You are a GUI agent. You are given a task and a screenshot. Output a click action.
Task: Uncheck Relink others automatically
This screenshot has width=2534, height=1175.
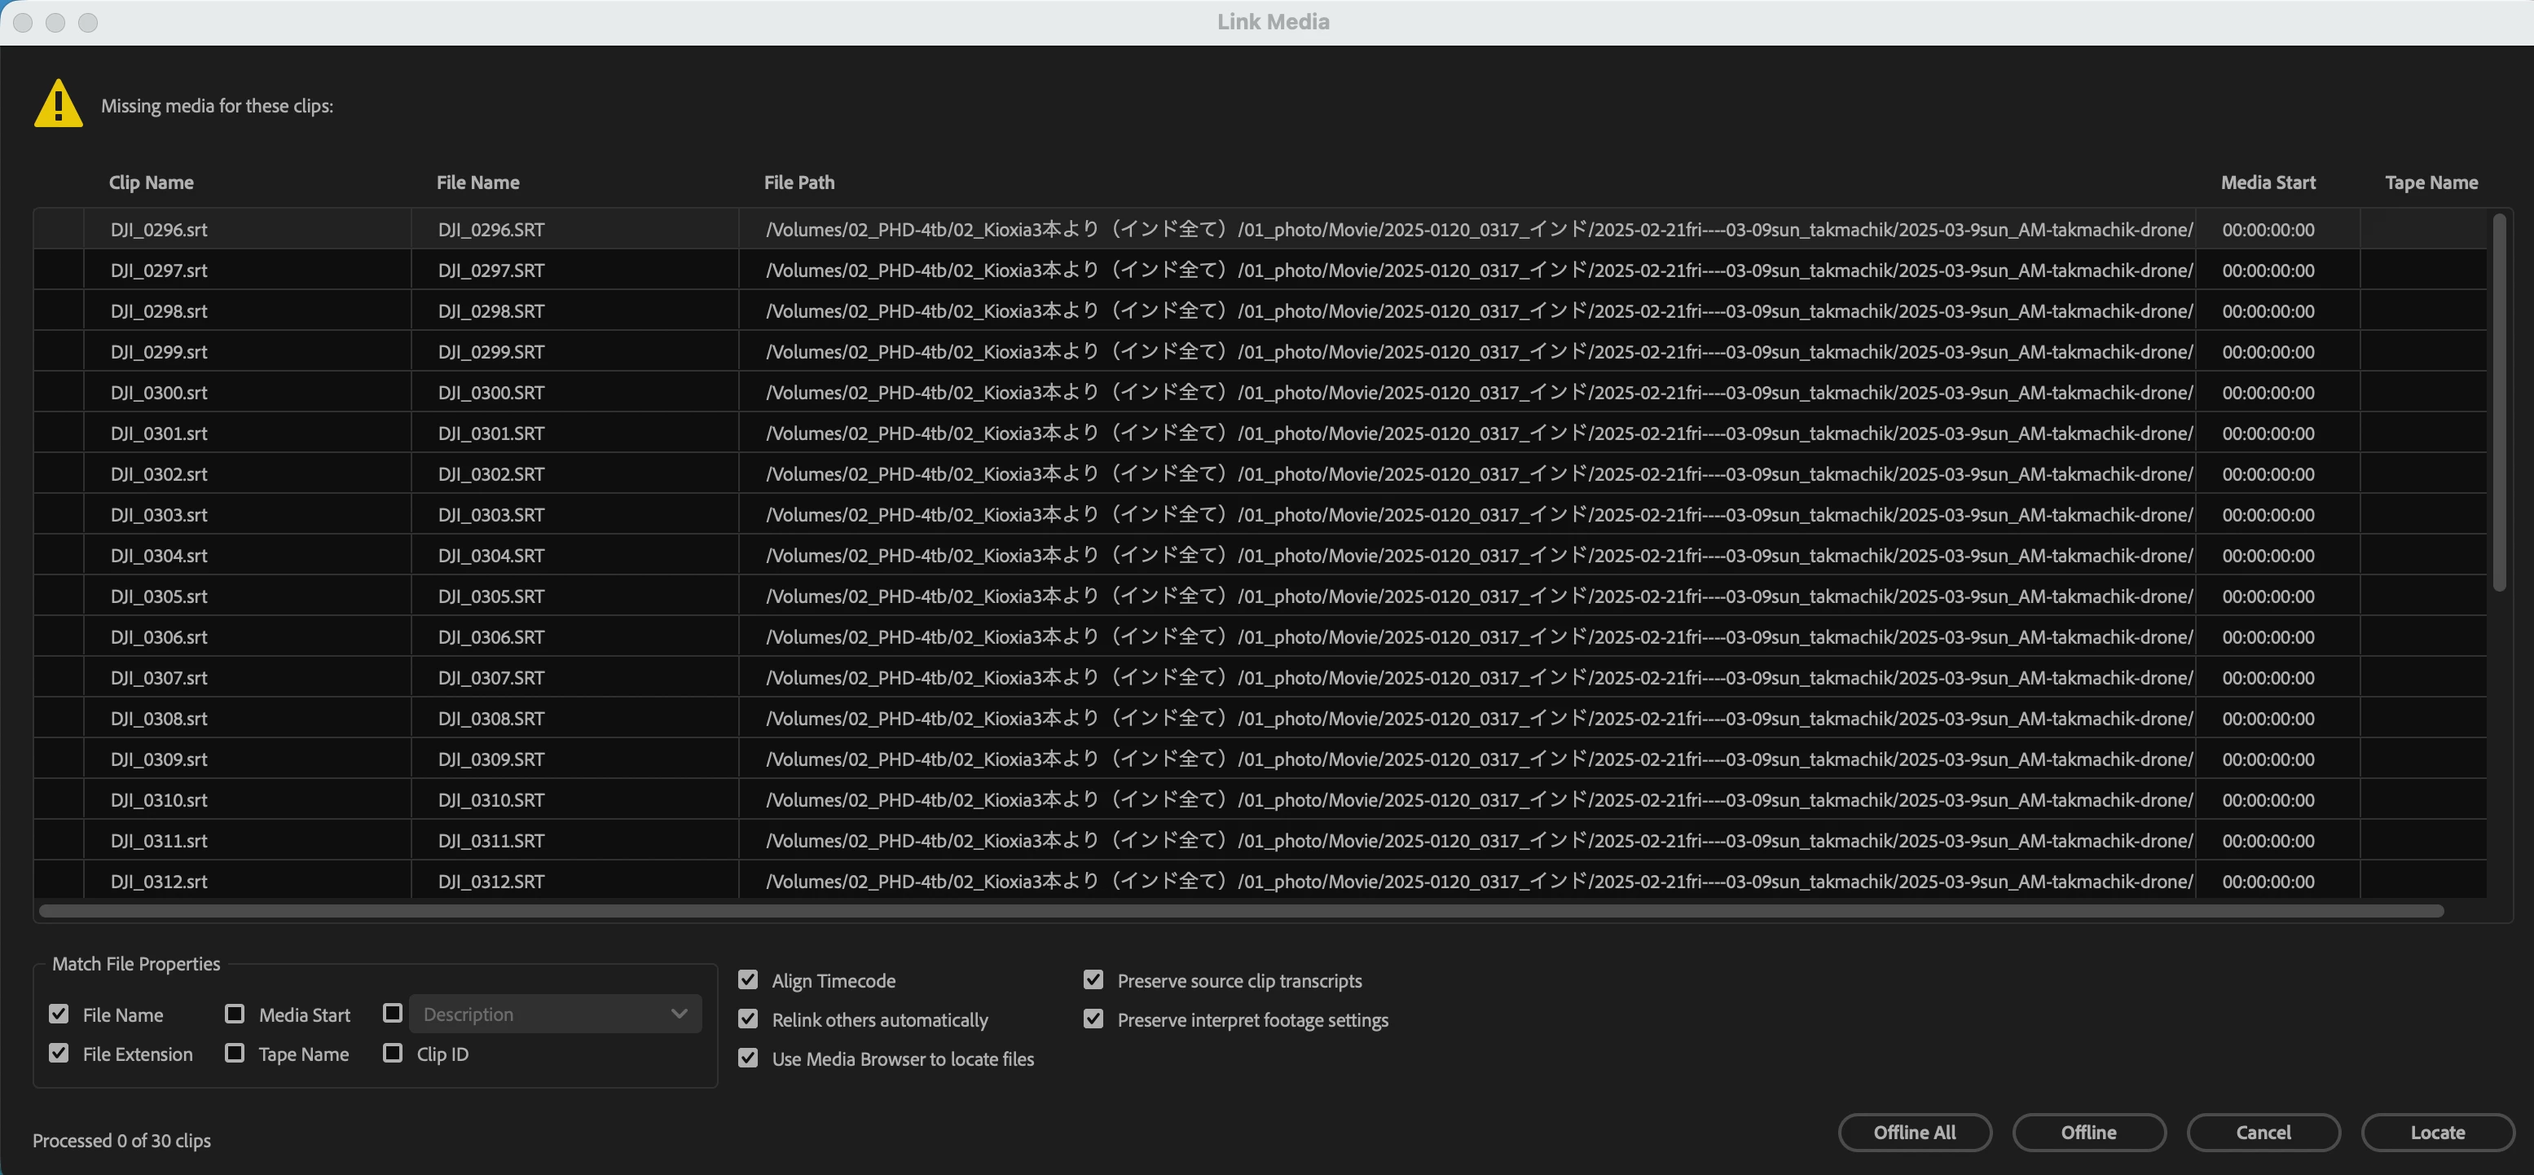(x=748, y=1019)
